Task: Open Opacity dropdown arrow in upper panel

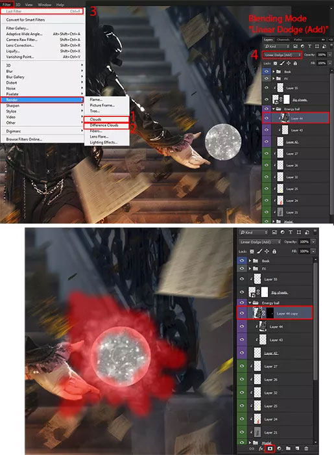Action: (329, 55)
